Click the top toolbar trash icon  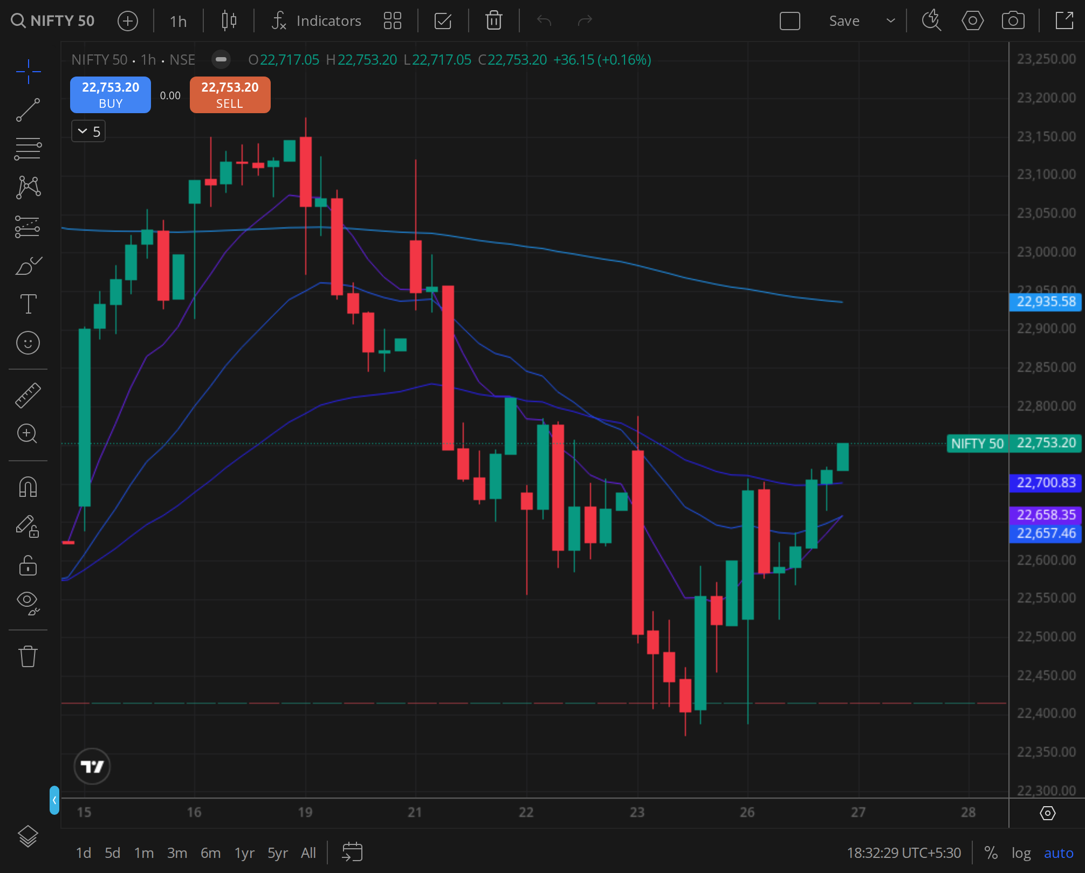pyautogui.click(x=494, y=21)
